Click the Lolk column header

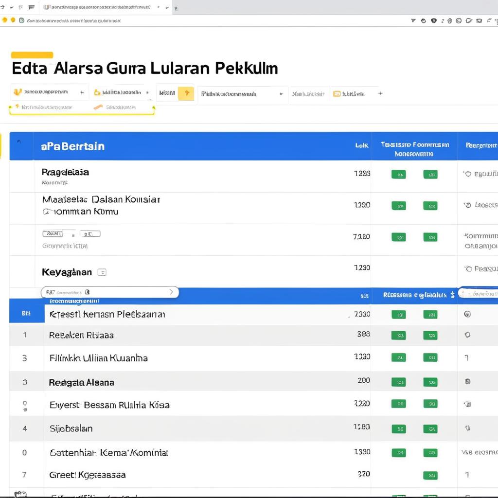[361, 145]
